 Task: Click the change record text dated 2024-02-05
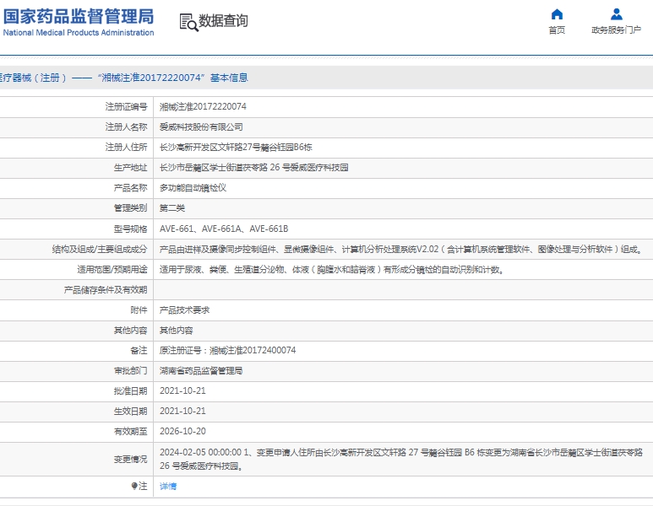[x=401, y=459]
